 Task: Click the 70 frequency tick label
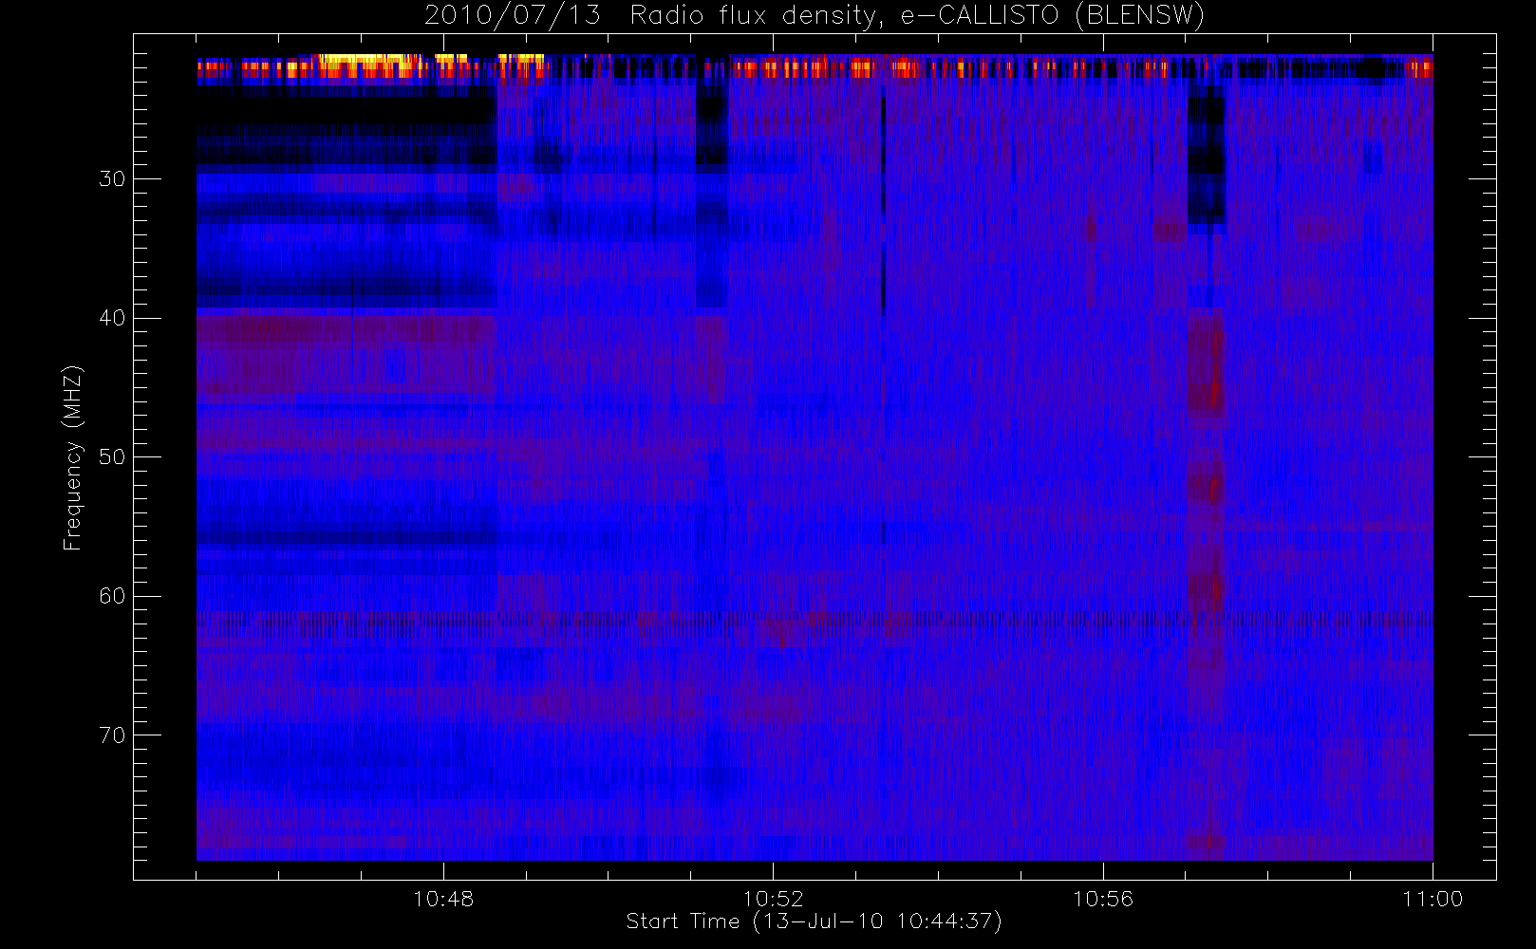point(112,735)
